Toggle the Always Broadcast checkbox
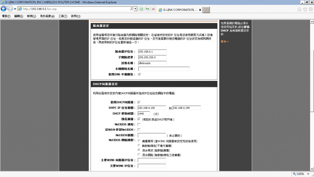The height and width of the screenshot is (177, 314). [139, 119]
